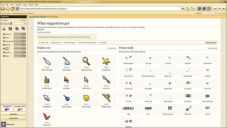227x128 pixels.
Task: Open the Help menu
Action: click(x=36, y=5)
